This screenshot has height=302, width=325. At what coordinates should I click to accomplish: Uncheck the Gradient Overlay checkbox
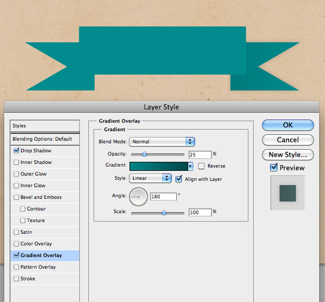click(16, 255)
